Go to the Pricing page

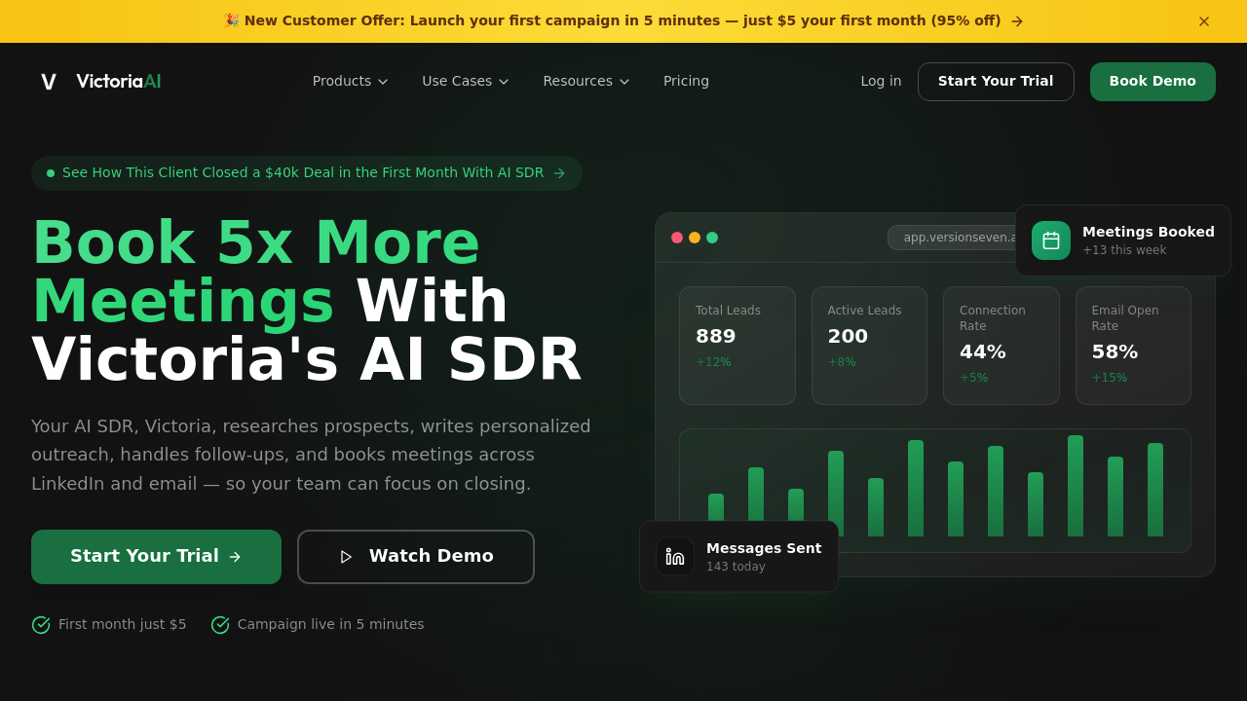pos(686,82)
